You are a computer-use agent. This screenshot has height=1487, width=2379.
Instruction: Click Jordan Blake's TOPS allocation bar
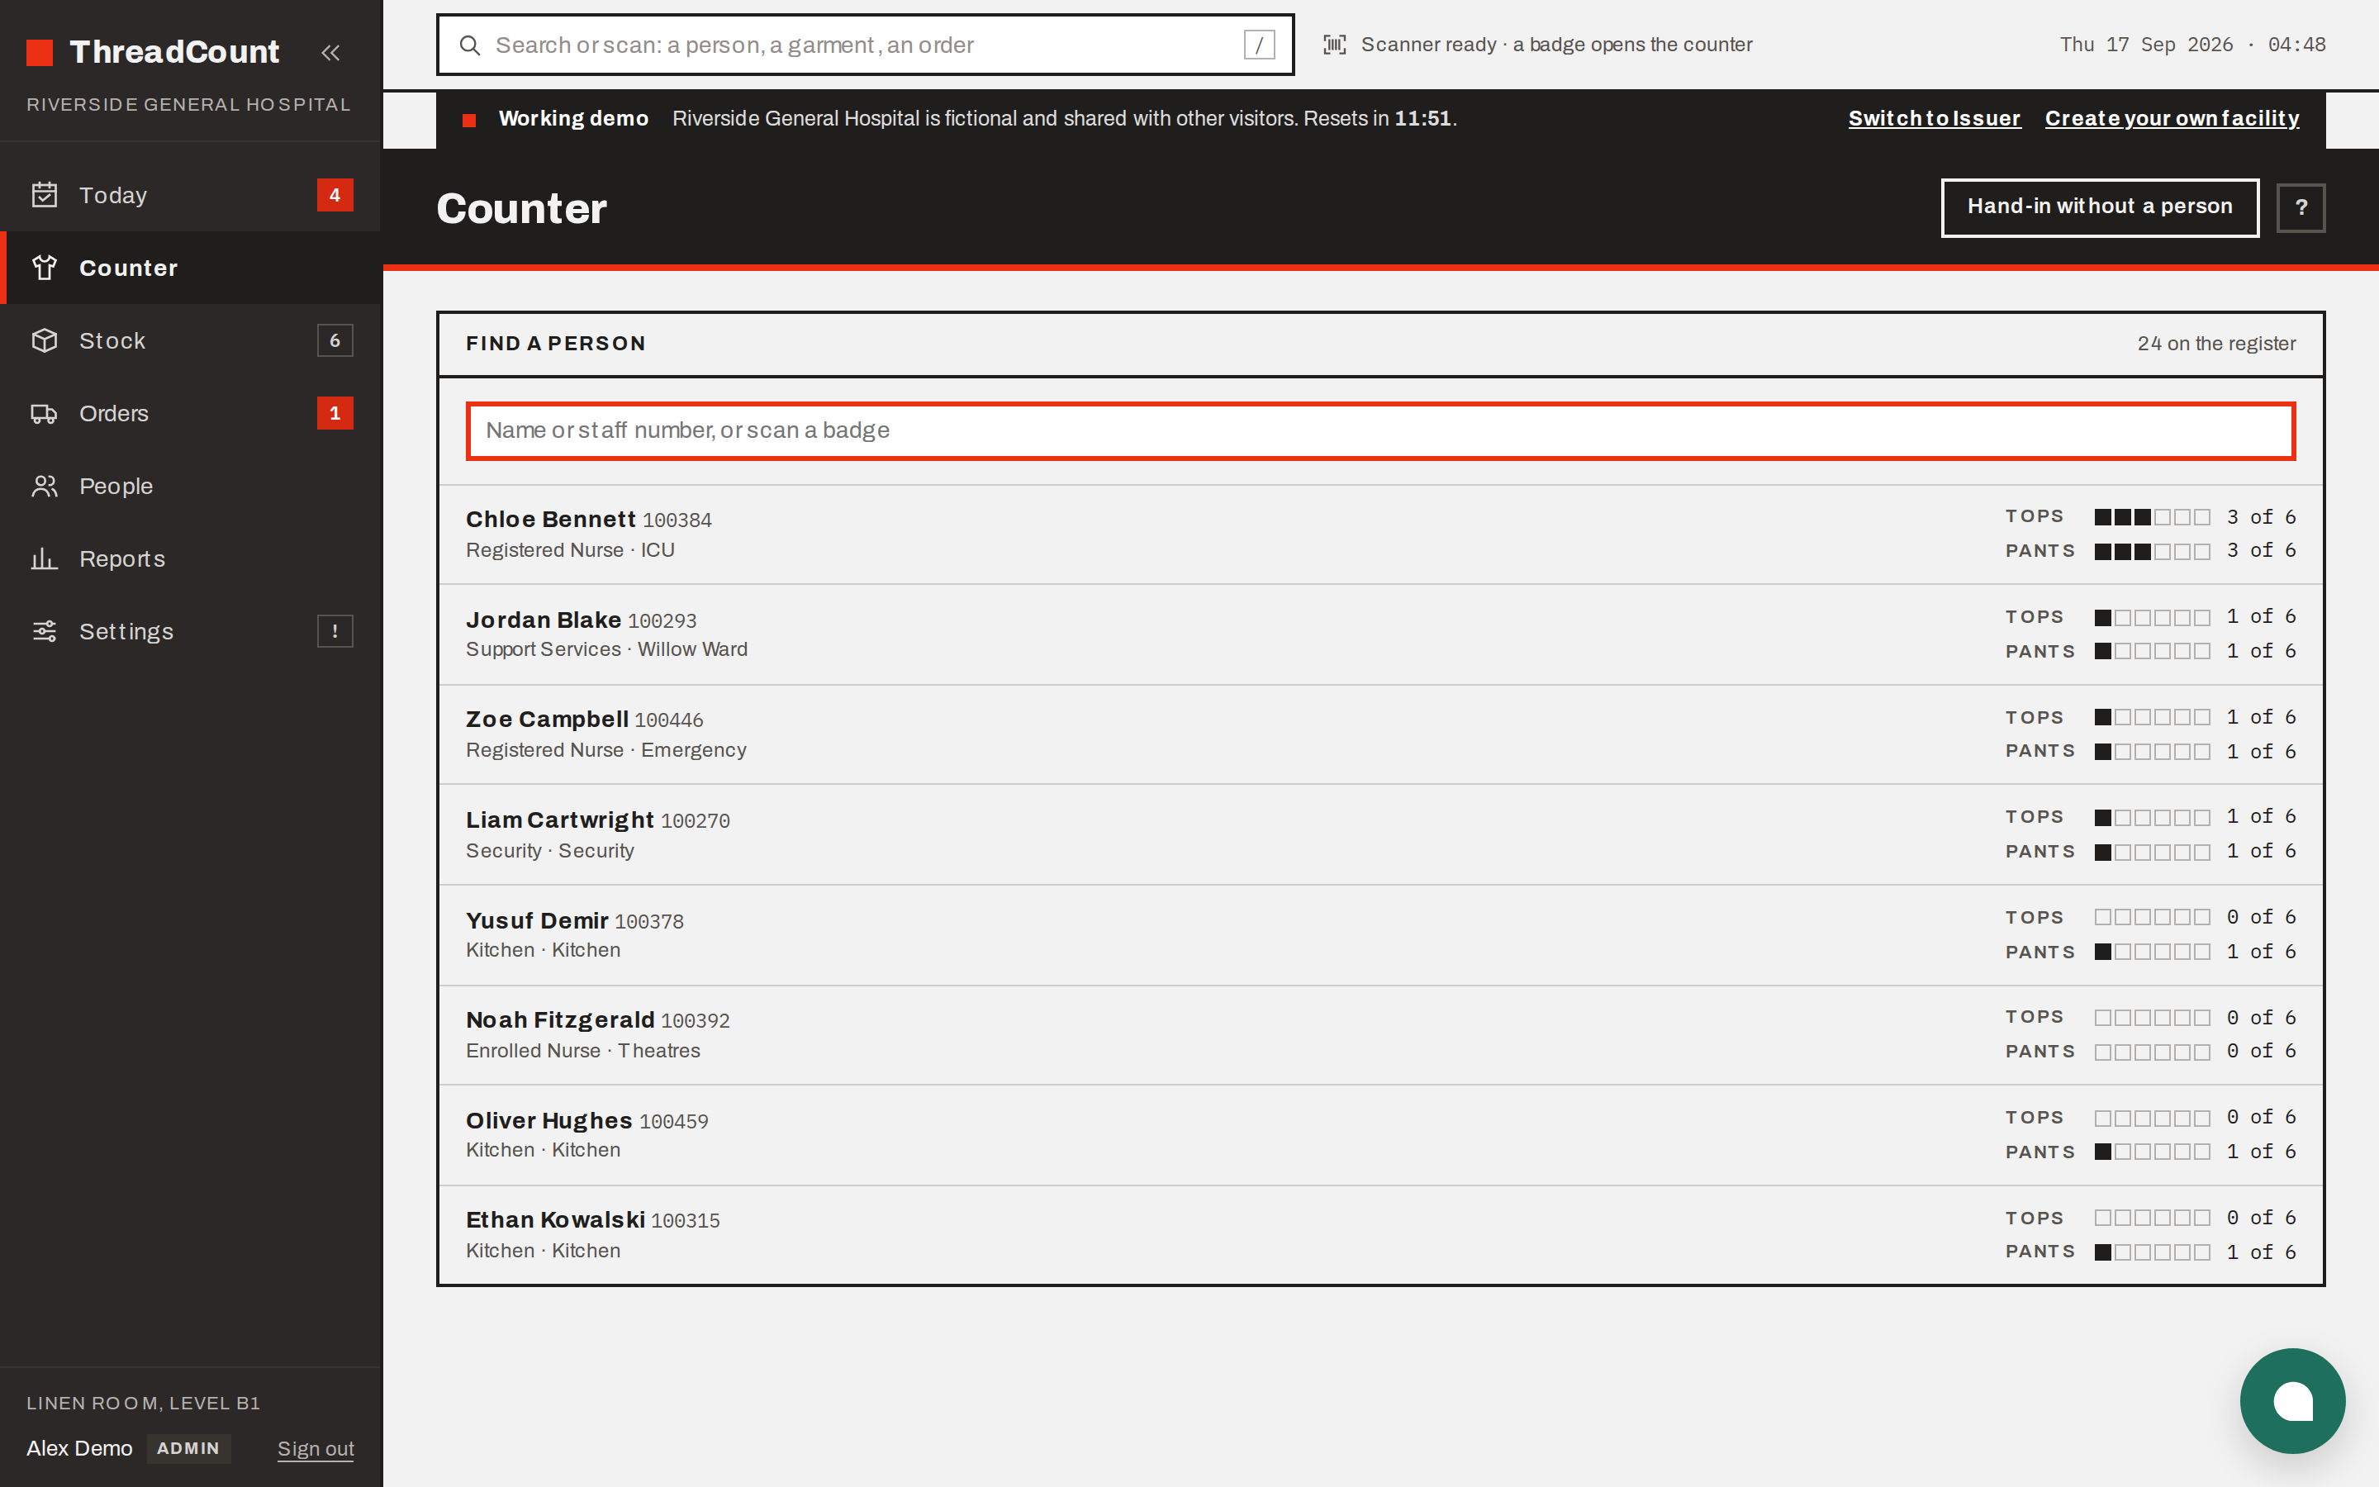(x=2152, y=618)
